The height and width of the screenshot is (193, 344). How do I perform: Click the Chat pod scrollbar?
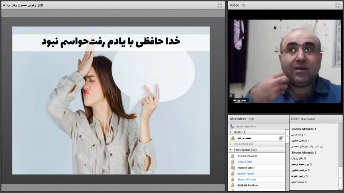[341, 154]
